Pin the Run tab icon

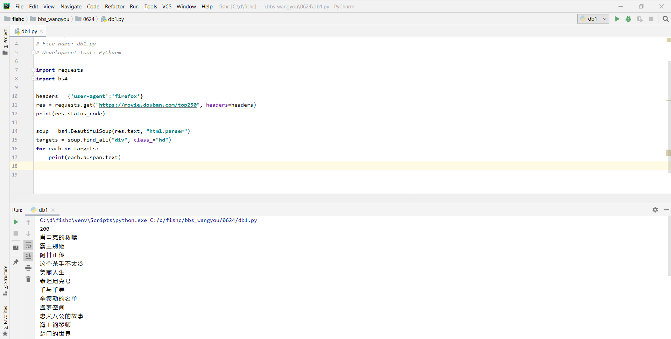(16, 262)
